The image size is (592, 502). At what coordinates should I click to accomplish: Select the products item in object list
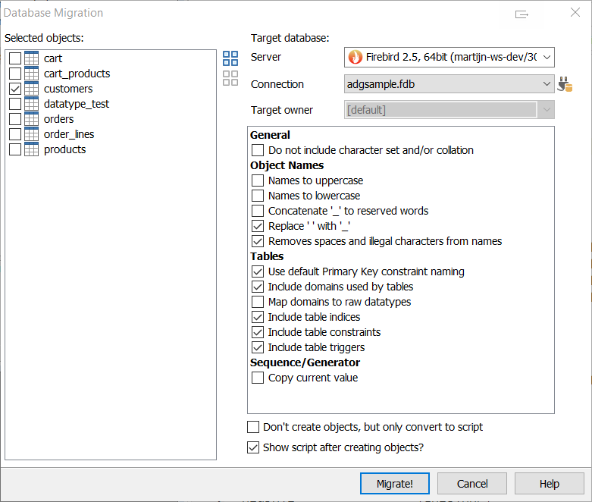click(x=64, y=149)
